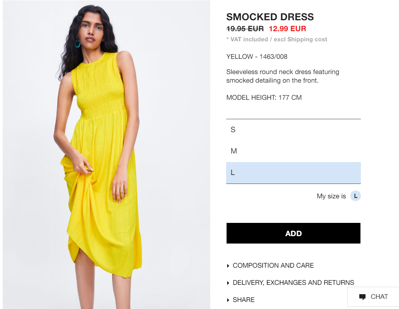Click the My size is label
Screen dimensions: 399x309
[x=331, y=196]
